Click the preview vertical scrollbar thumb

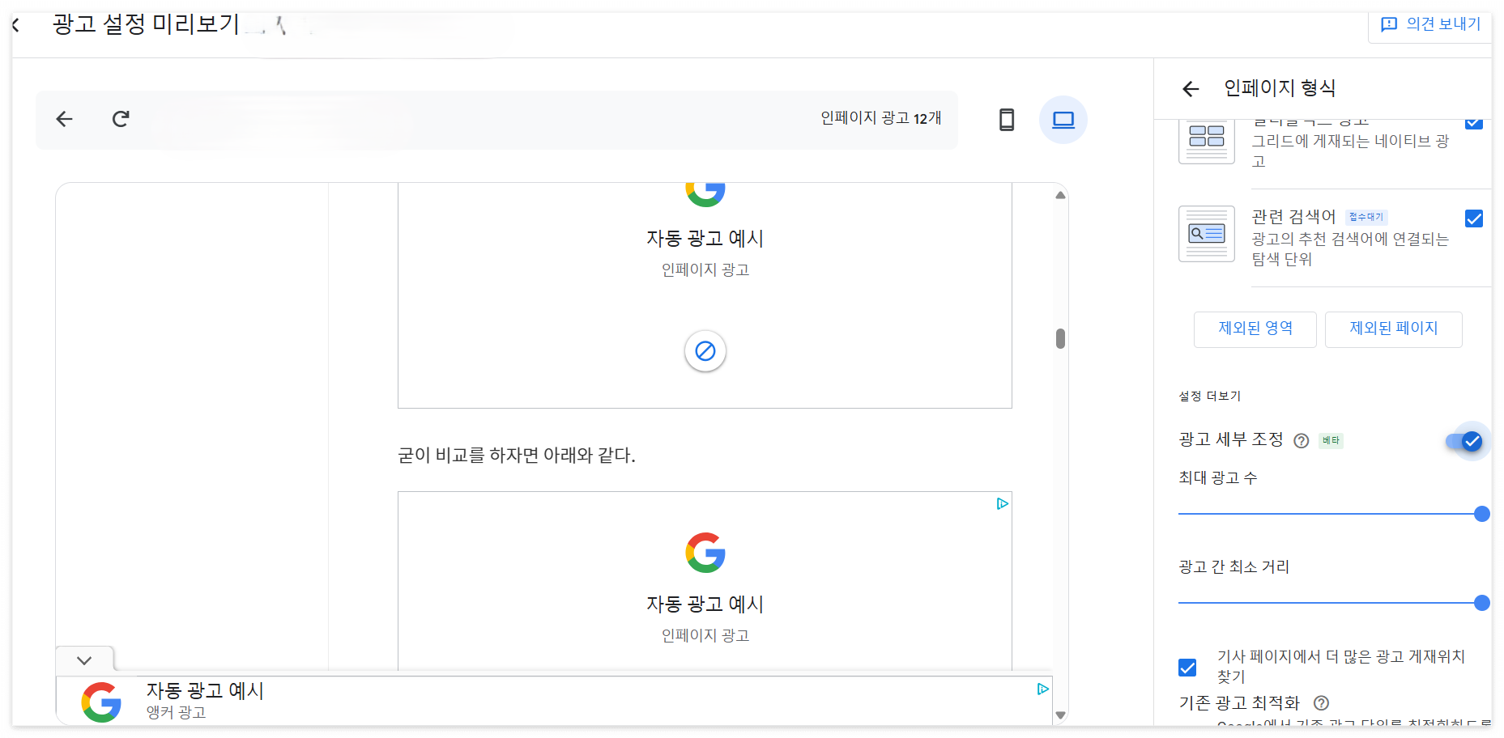pyautogui.click(x=1060, y=338)
